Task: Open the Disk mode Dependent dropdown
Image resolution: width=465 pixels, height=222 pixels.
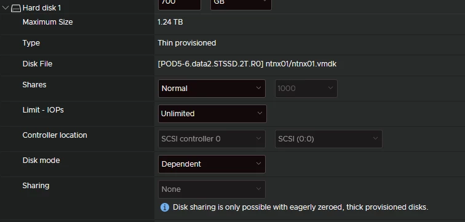Action: [x=212, y=164]
